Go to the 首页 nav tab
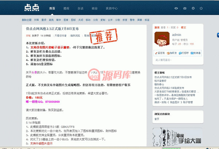 (x=52, y=8)
